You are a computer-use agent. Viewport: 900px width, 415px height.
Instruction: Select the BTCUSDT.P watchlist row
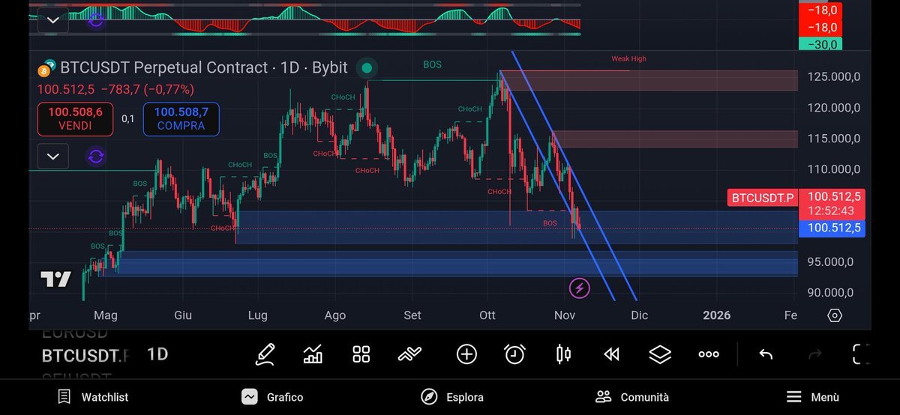click(x=85, y=355)
